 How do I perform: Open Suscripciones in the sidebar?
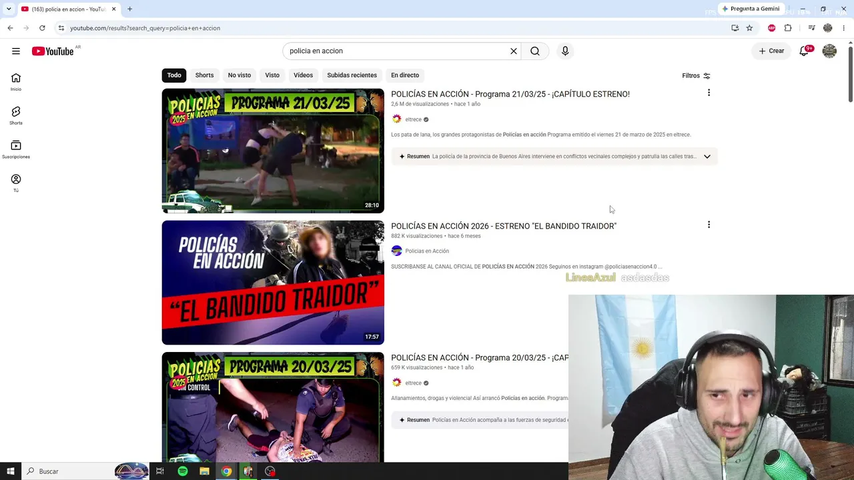(x=16, y=149)
